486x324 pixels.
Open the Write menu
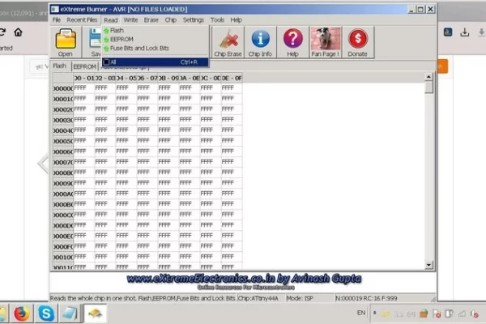click(x=130, y=19)
